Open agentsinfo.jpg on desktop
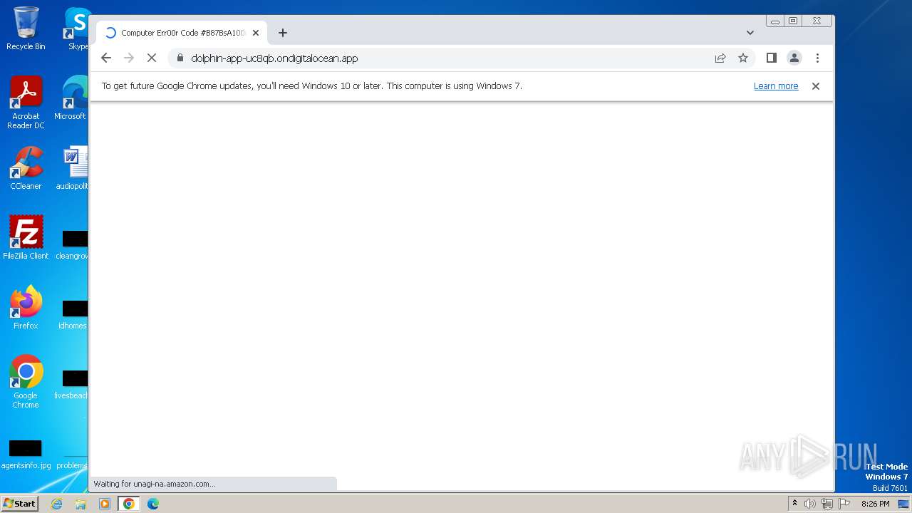The height and width of the screenshot is (513, 912). tap(26, 455)
